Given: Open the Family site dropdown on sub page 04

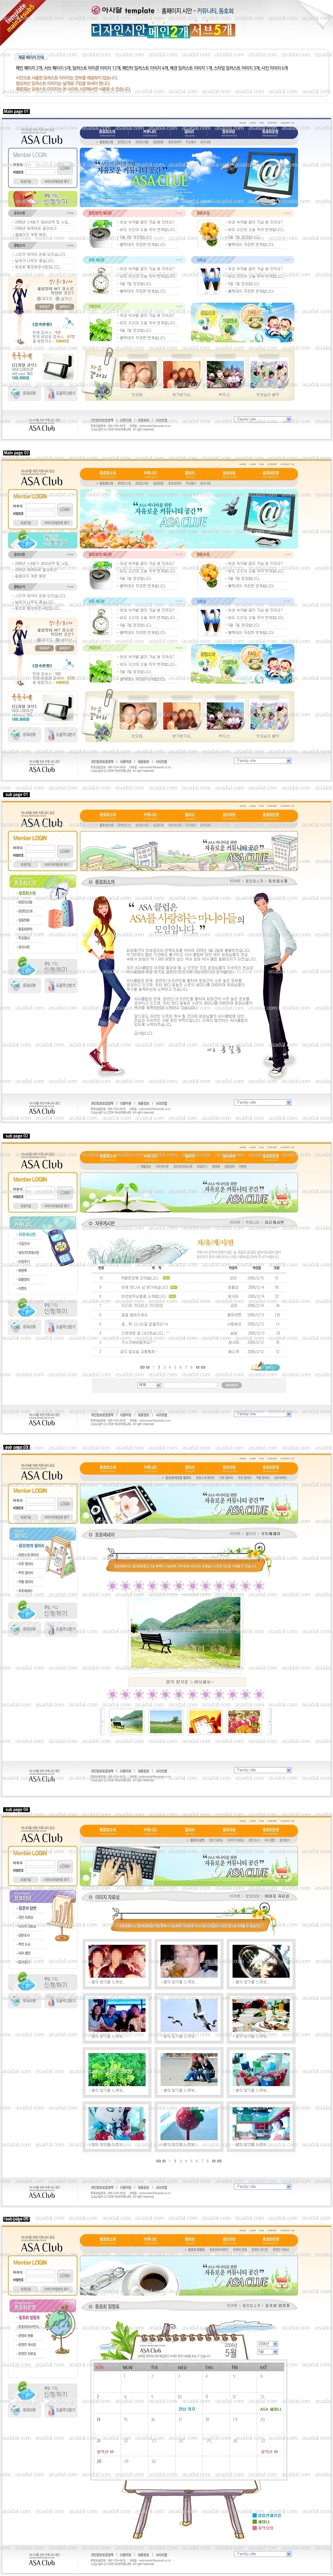Looking at the screenshot, I should (x=263, y=2187).
